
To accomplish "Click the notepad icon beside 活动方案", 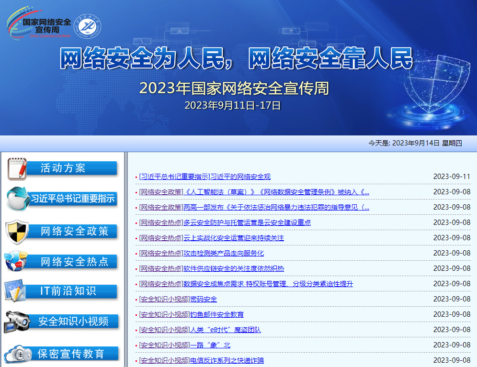I will click(x=17, y=168).
